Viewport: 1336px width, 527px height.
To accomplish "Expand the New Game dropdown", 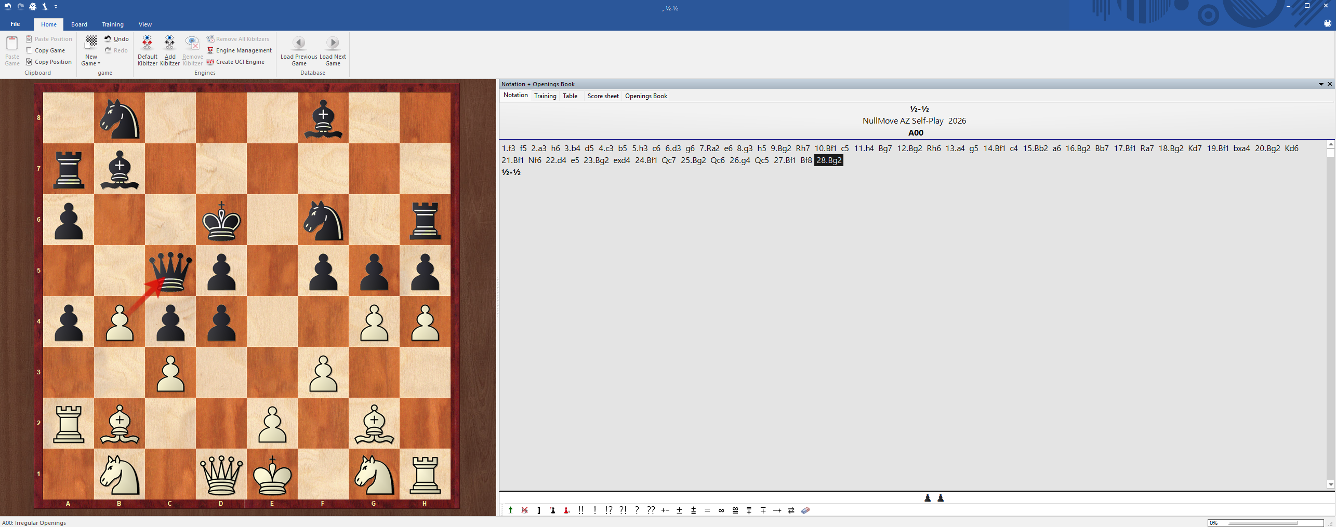I will coord(91,63).
